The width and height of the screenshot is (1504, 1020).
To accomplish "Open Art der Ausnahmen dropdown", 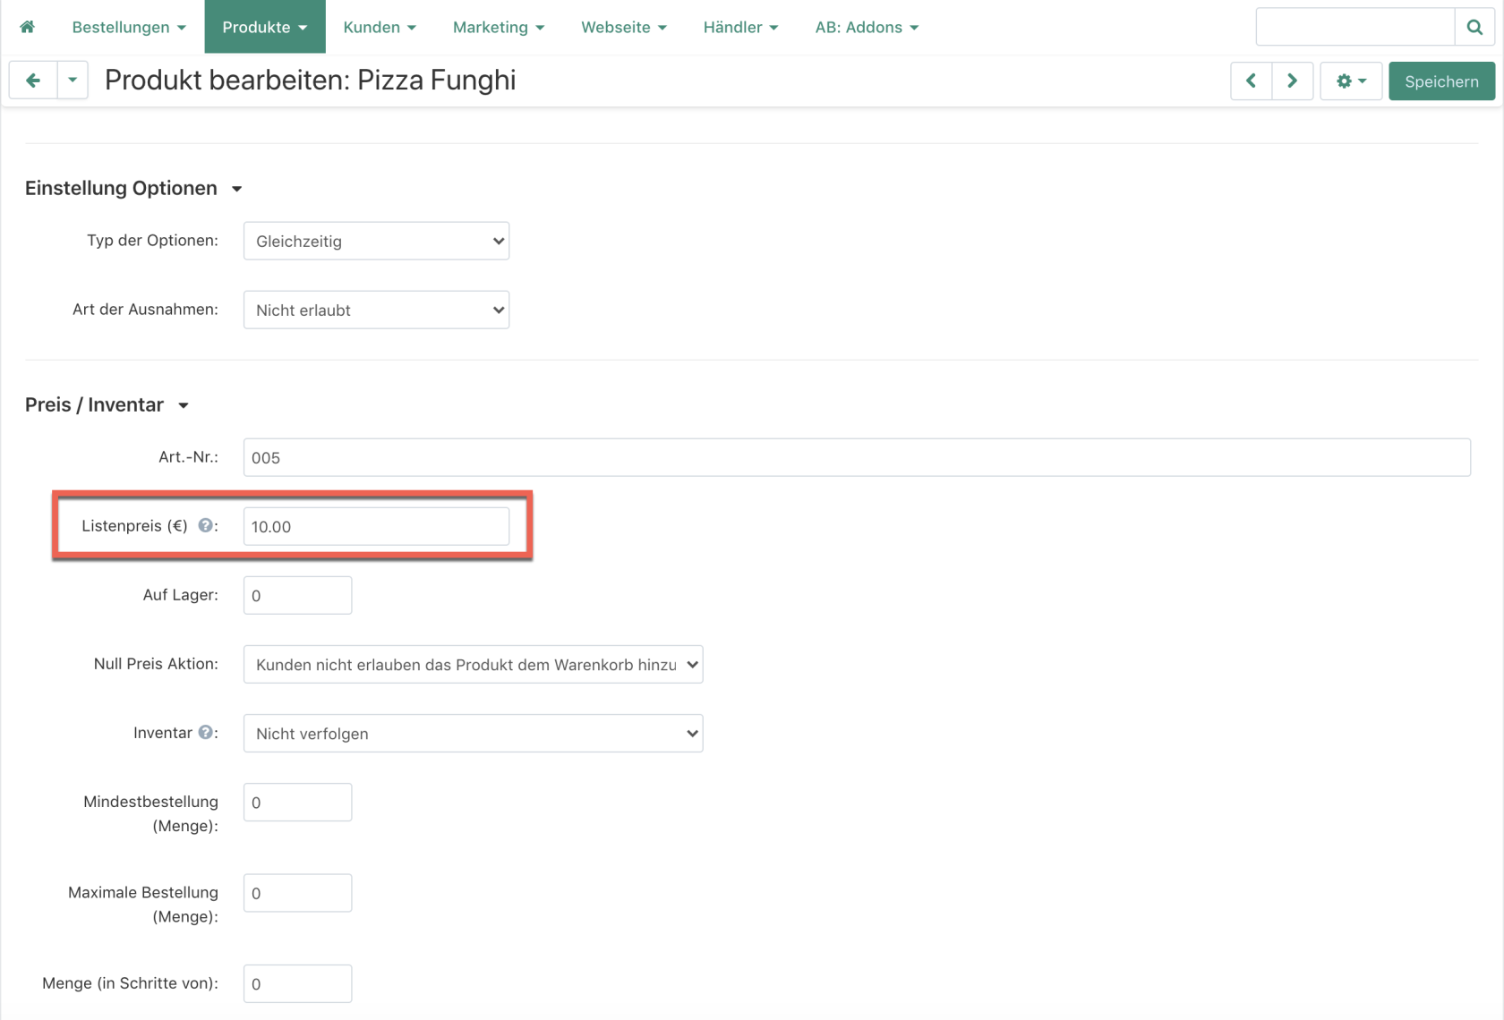I will coord(376,310).
